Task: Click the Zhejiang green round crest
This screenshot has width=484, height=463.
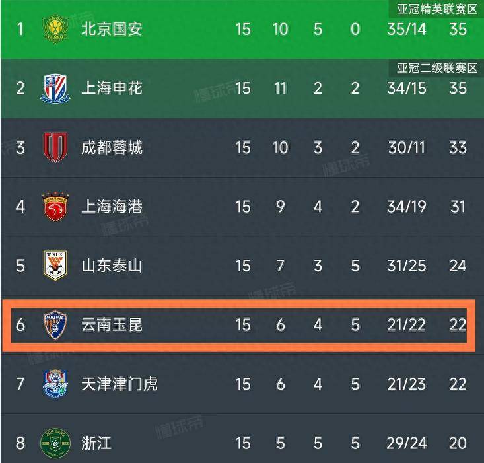Action: click(x=55, y=443)
